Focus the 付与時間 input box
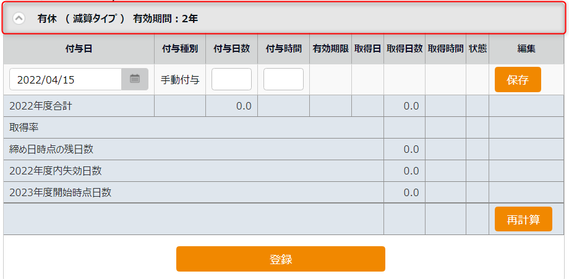This screenshot has height=279, width=569. pos(283,80)
